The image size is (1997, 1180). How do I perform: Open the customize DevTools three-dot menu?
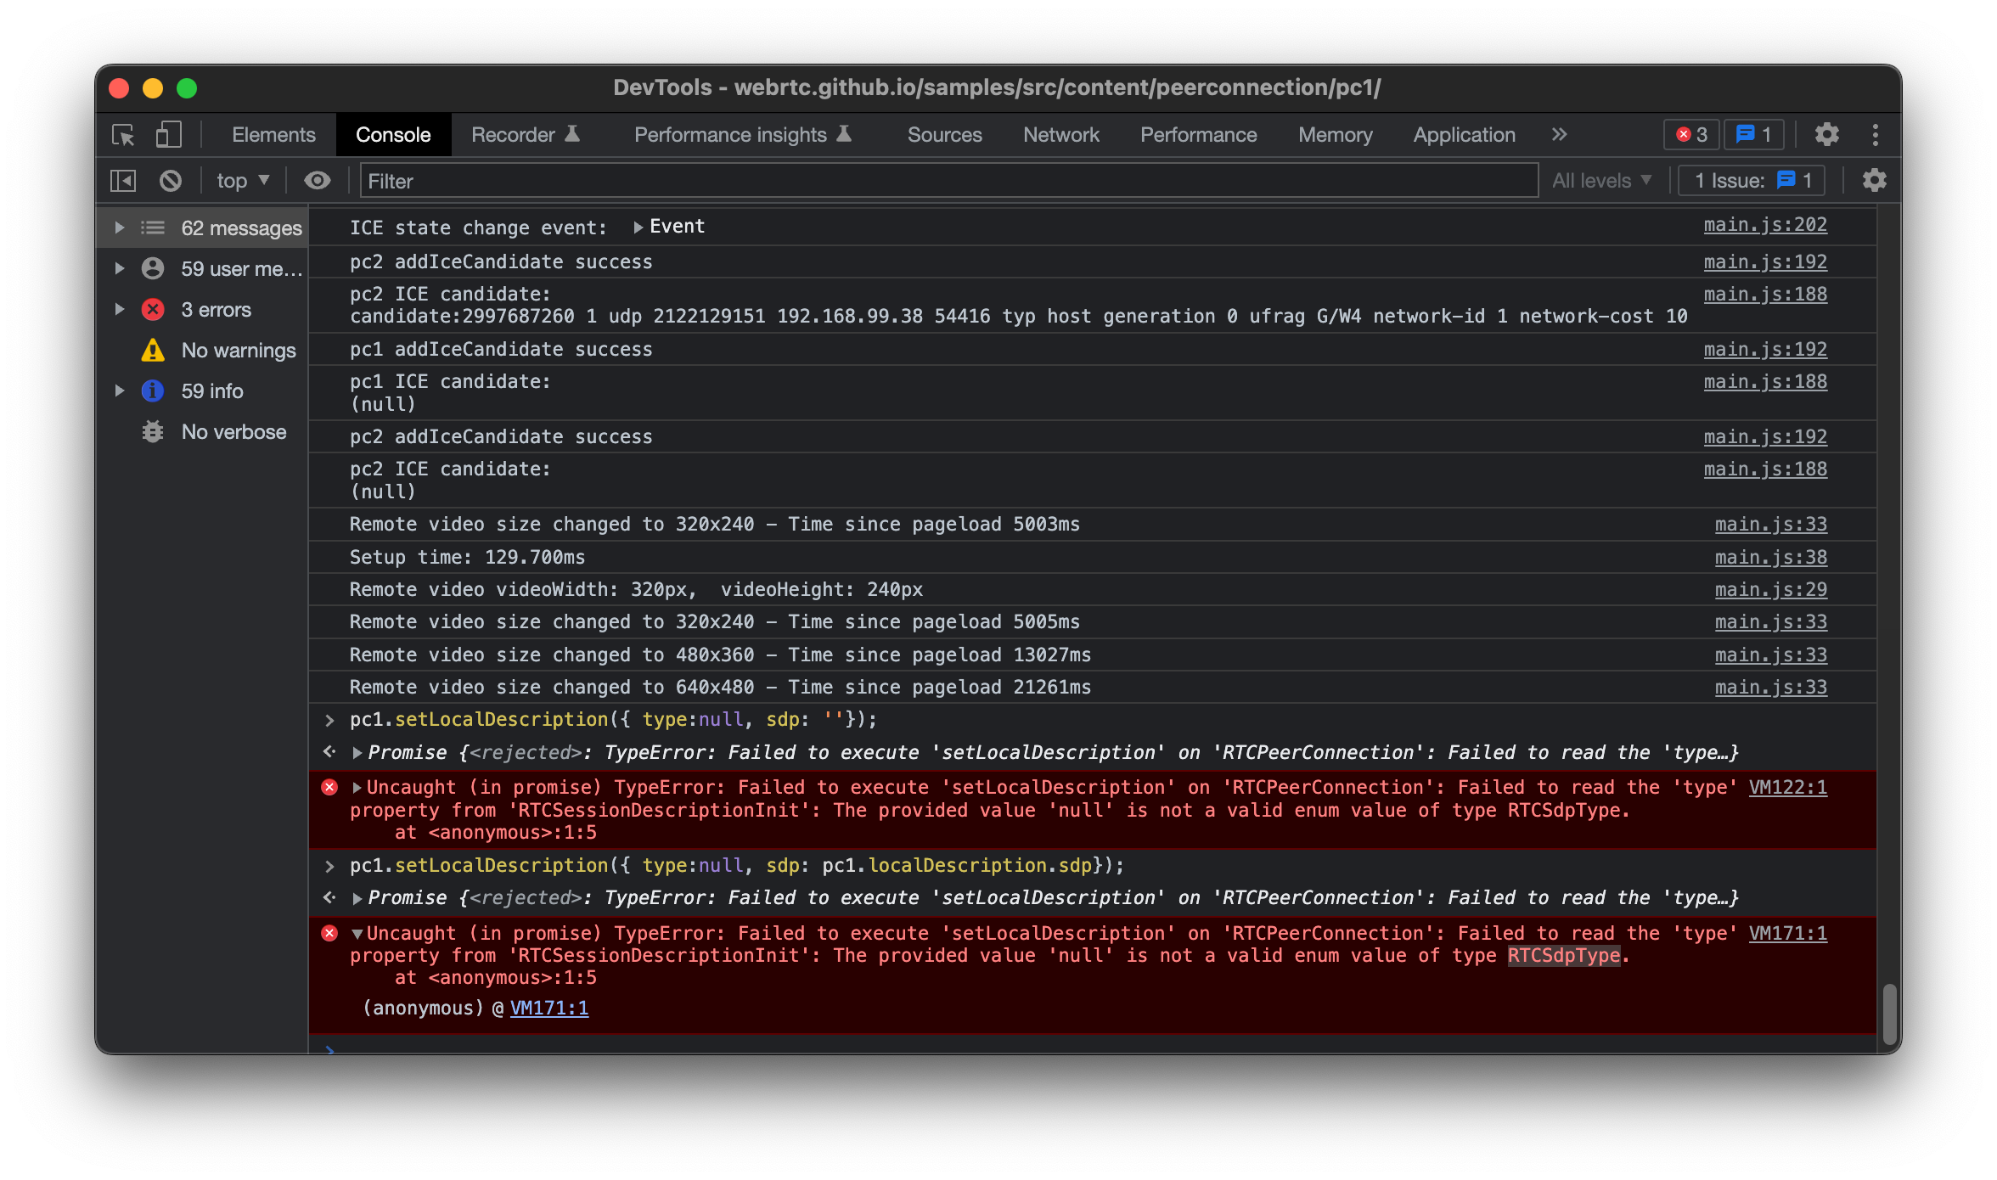tap(1876, 134)
